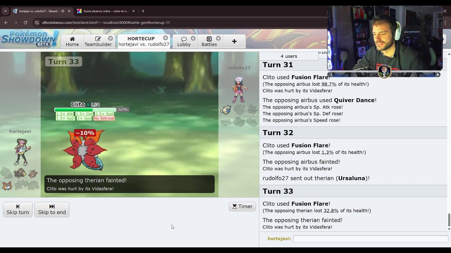This screenshot has width=451, height=253.
Task: Click the Ursaluna name in the log
Action: 352,178
